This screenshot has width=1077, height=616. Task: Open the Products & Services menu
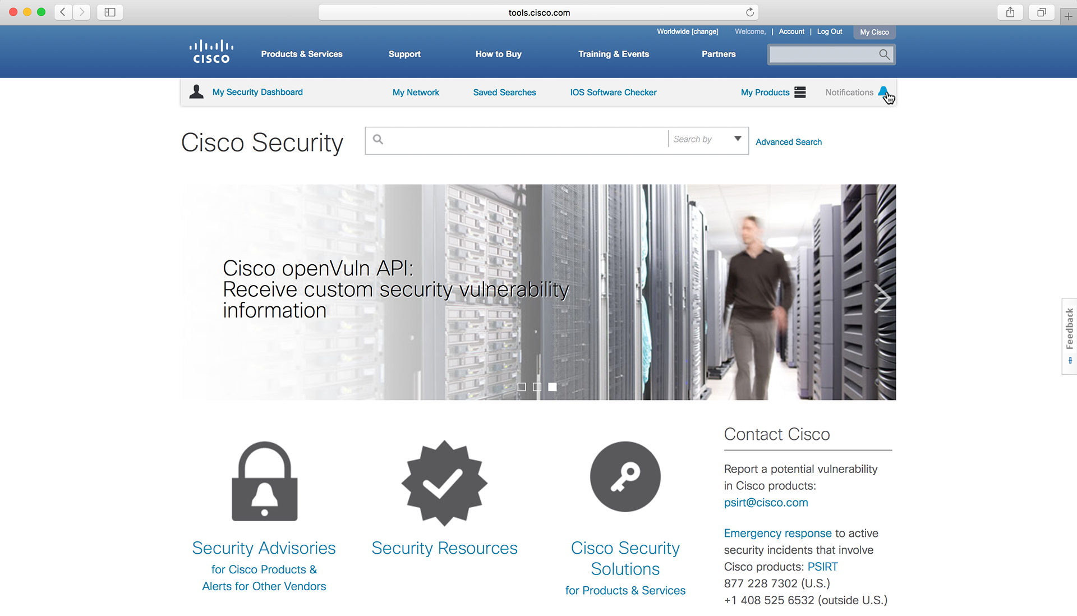302,54
